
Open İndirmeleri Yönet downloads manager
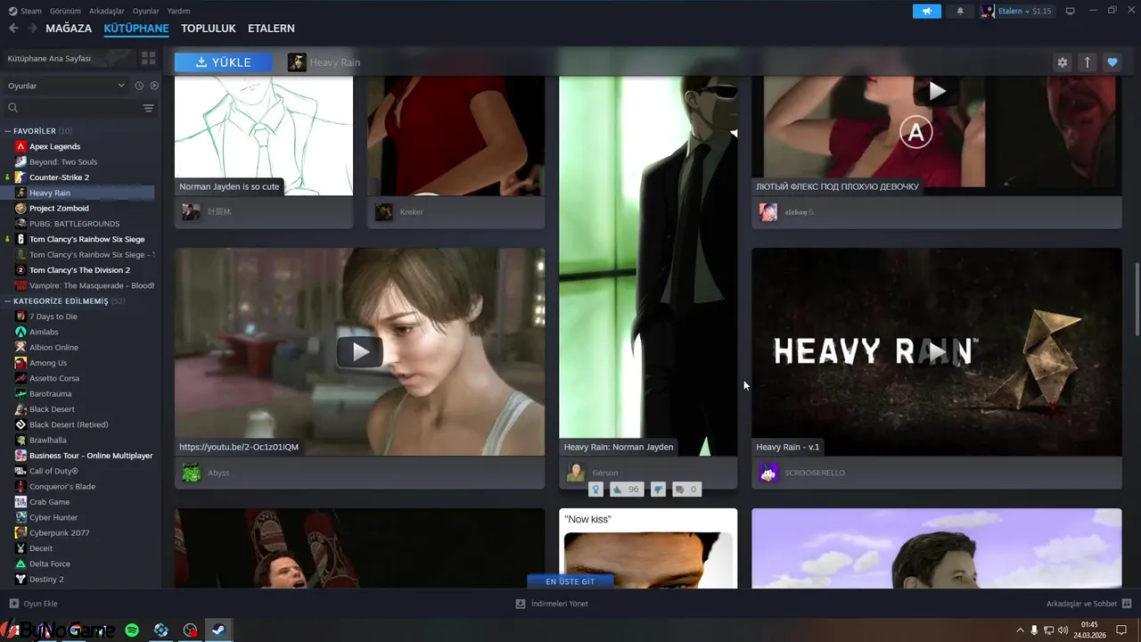[x=552, y=604]
